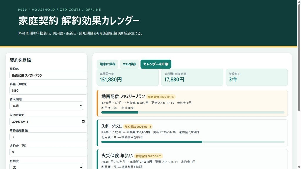Open the calendar picker icon in 次回更新日 field

click(x=83, y=121)
